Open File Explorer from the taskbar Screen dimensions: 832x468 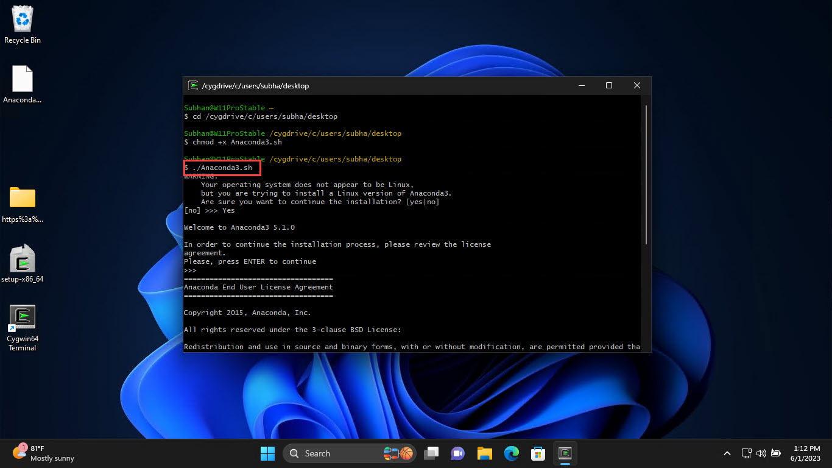point(484,453)
